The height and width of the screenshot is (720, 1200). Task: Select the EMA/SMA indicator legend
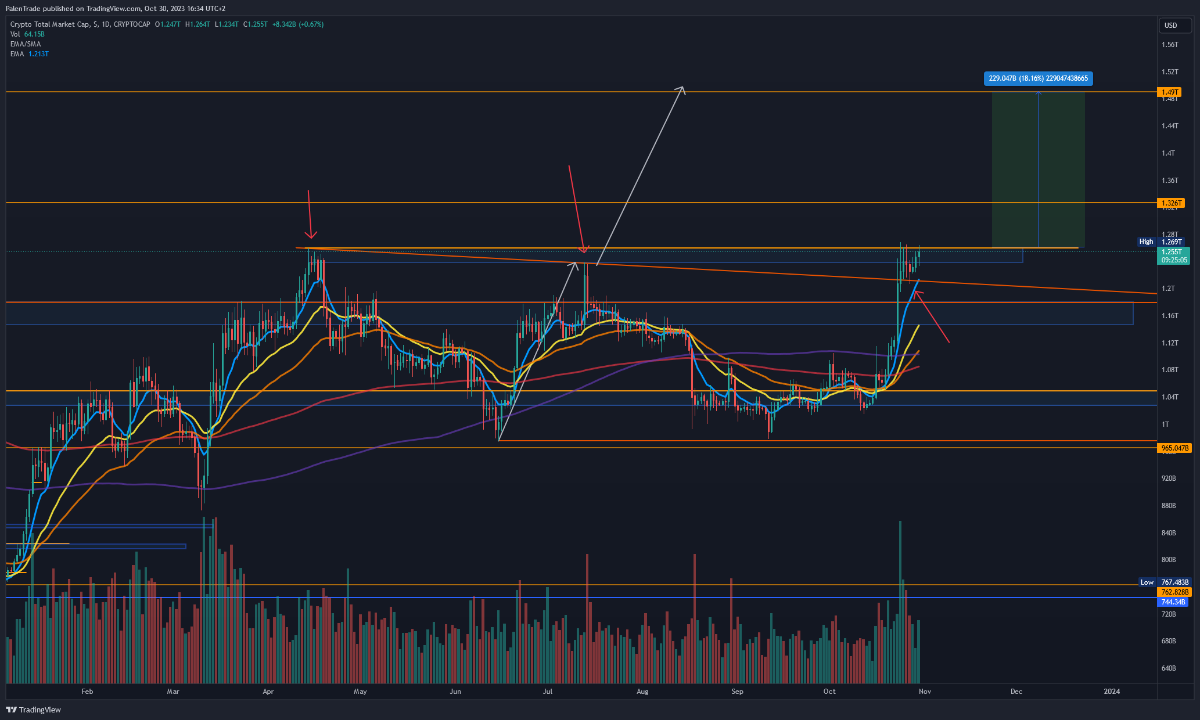(x=26, y=44)
